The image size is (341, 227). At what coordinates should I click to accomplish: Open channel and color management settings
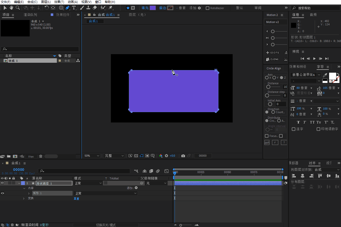161,156
